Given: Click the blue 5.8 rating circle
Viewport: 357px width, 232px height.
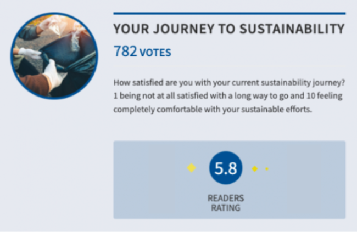Looking at the screenshot, I should (226, 169).
